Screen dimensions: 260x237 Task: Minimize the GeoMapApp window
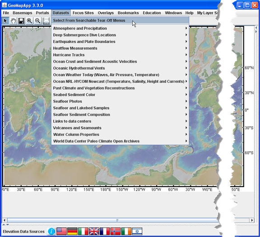pos(240,5)
